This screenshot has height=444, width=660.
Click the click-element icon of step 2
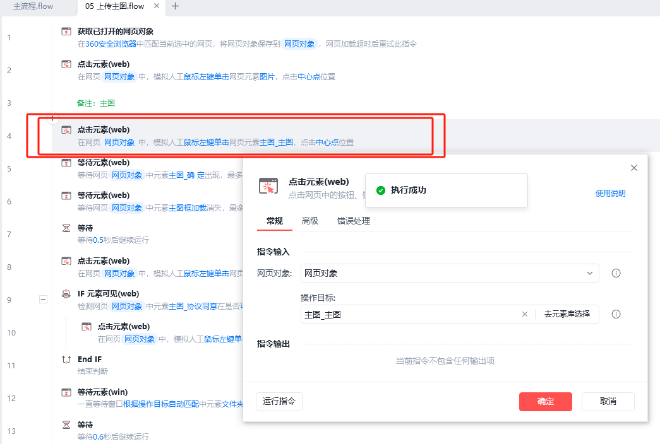(66, 64)
